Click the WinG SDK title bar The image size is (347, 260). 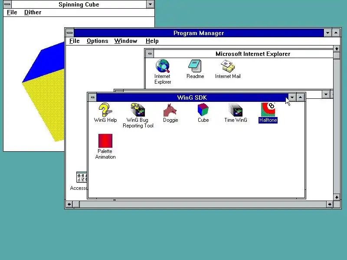click(192, 97)
